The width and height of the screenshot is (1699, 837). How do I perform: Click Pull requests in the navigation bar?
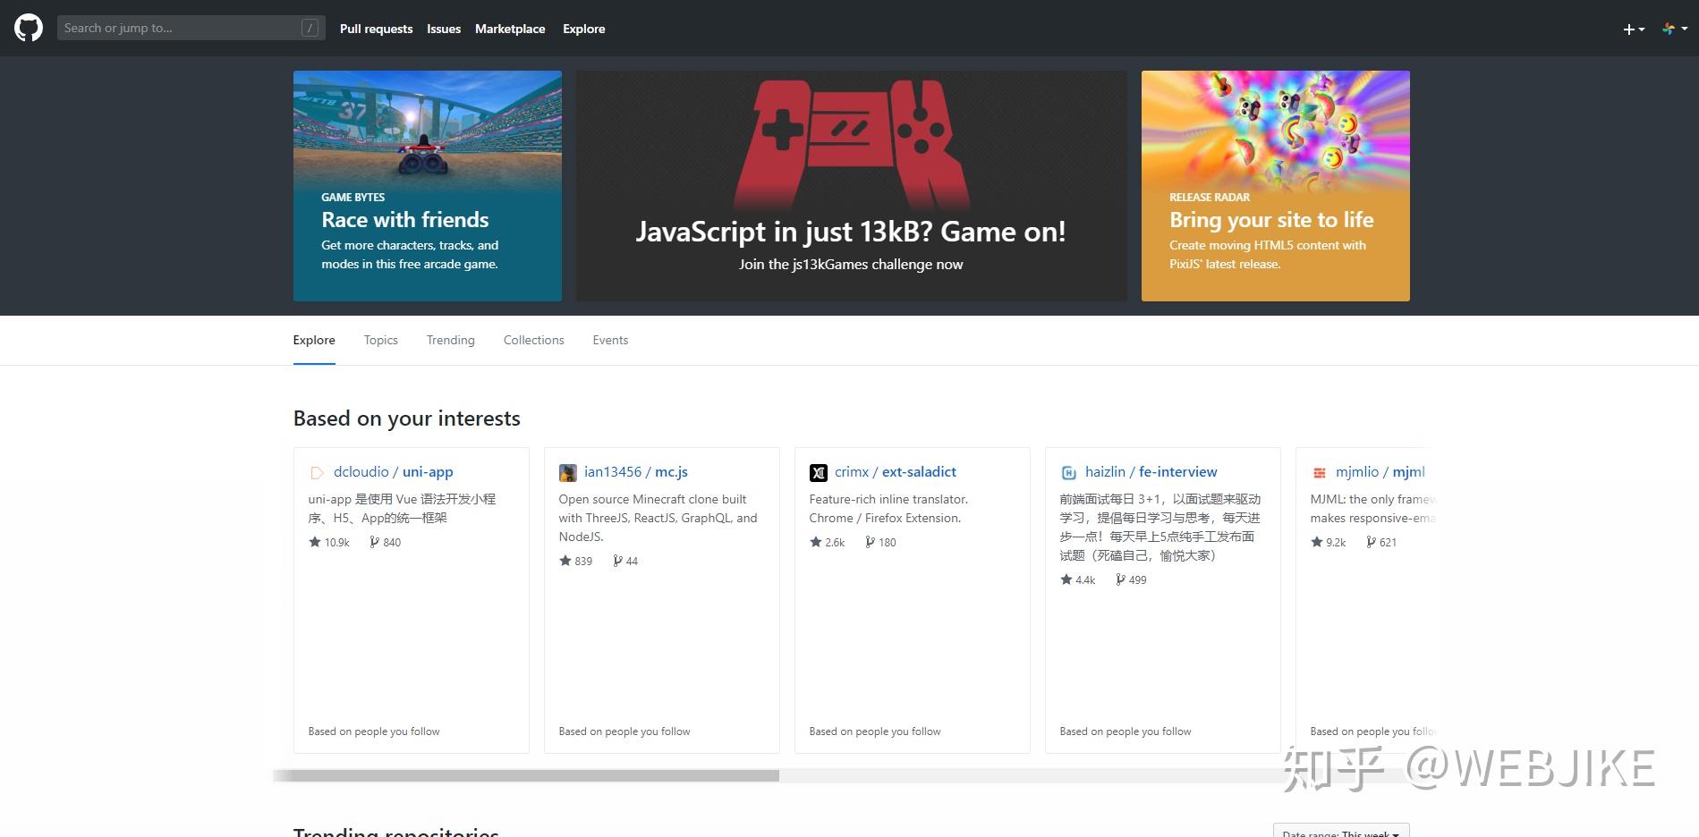[x=376, y=28]
